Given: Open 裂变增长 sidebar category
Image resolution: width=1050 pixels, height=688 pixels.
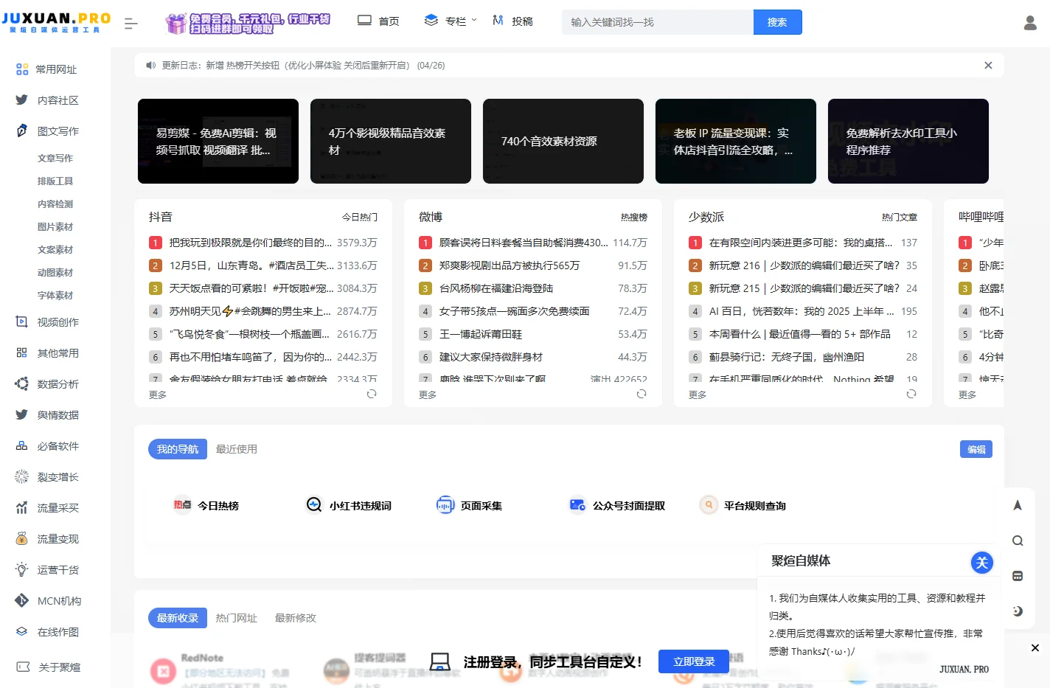Looking at the screenshot, I should tap(56, 477).
